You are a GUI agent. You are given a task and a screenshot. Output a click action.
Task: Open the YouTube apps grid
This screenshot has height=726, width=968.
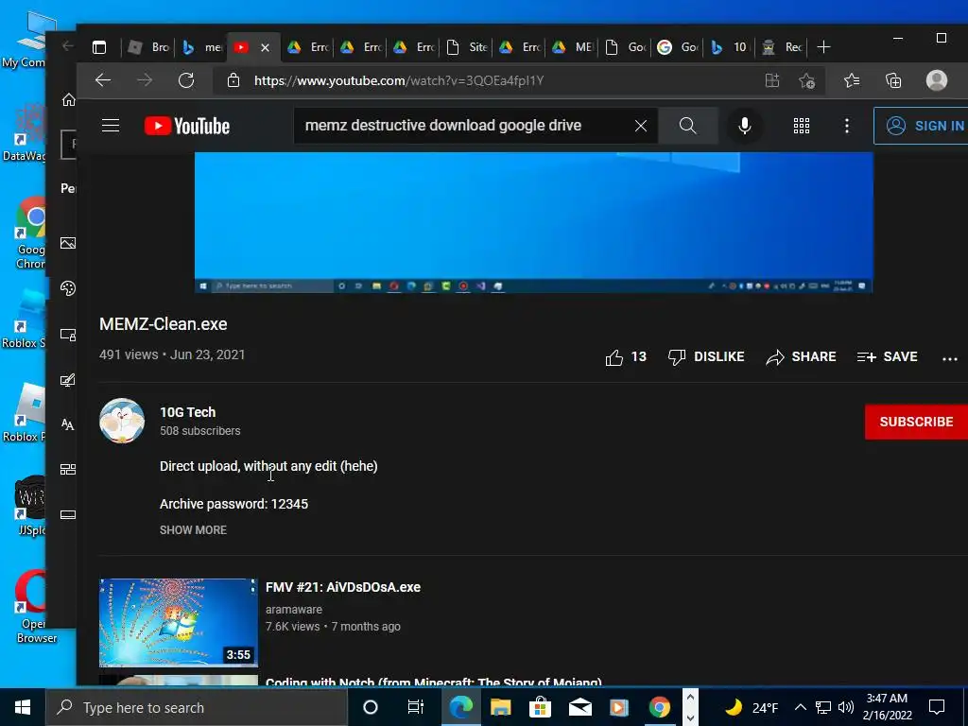coord(802,126)
